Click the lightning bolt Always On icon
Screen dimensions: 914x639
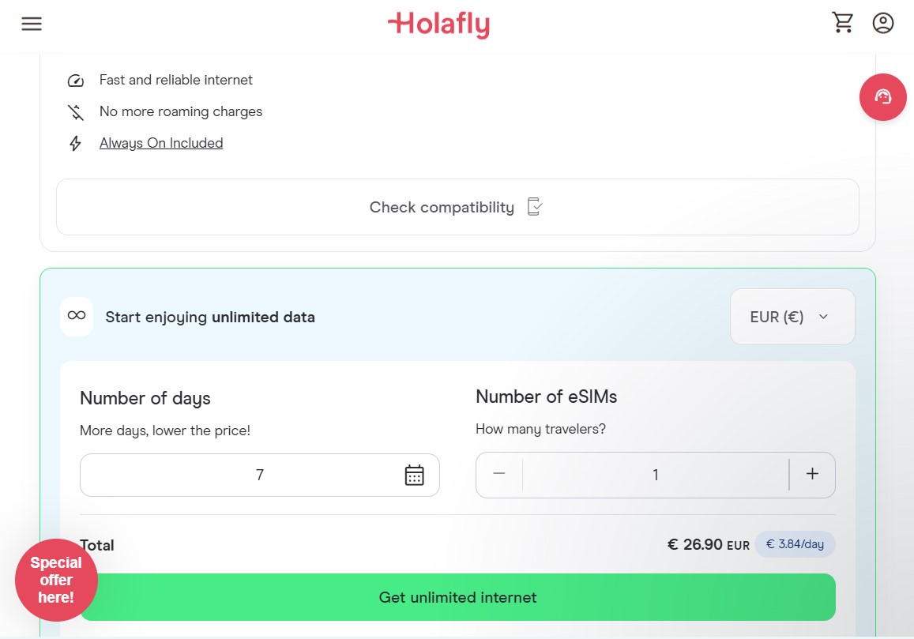tap(76, 144)
